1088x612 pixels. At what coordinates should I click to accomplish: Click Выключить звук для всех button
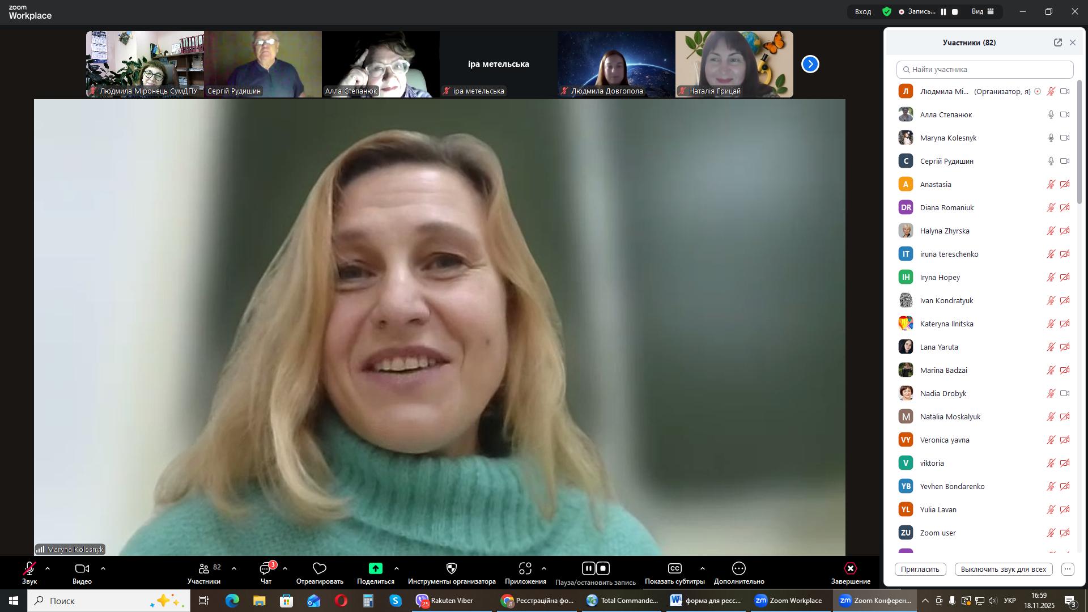(x=1003, y=569)
